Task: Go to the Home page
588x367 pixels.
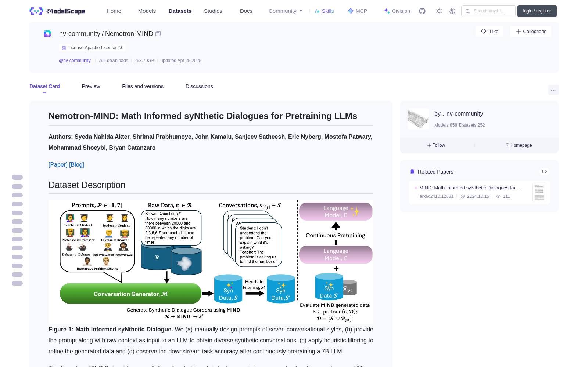Action: [114, 11]
